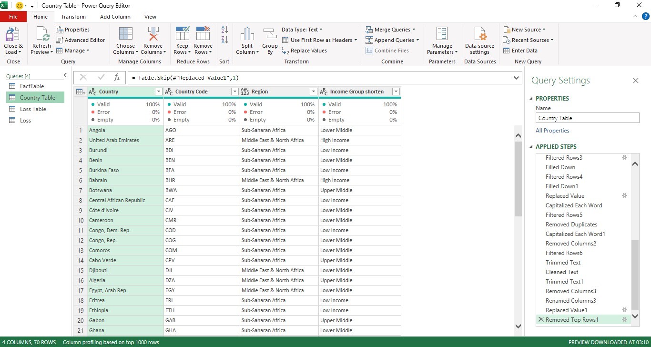The image size is (651, 347).
Task: Open gear settings for Replaced Value1 step
Action: coord(624,310)
